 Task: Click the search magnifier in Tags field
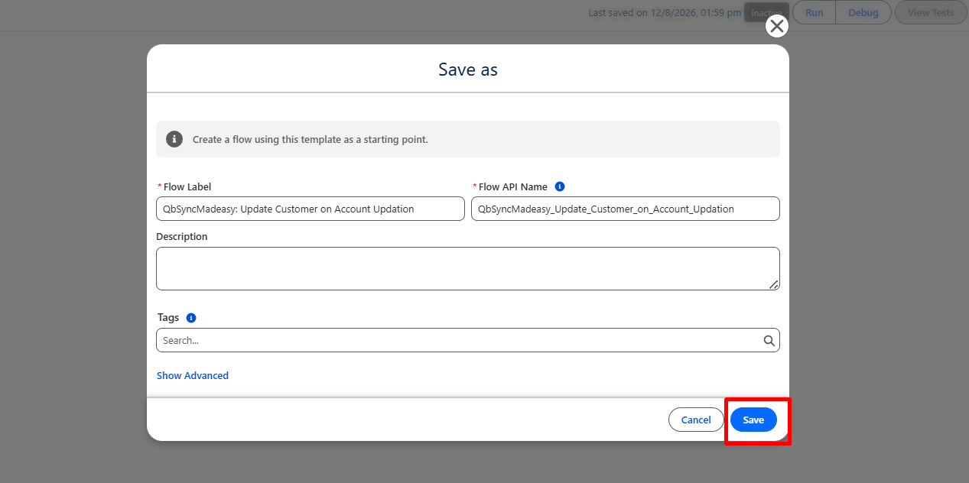pyautogui.click(x=769, y=341)
